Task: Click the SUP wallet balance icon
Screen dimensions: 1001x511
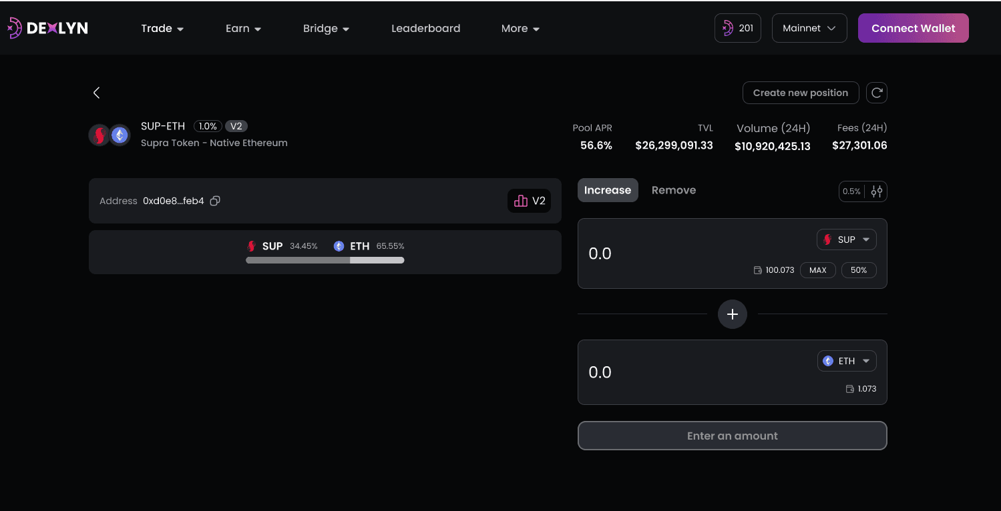Action: (x=757, y=270)
